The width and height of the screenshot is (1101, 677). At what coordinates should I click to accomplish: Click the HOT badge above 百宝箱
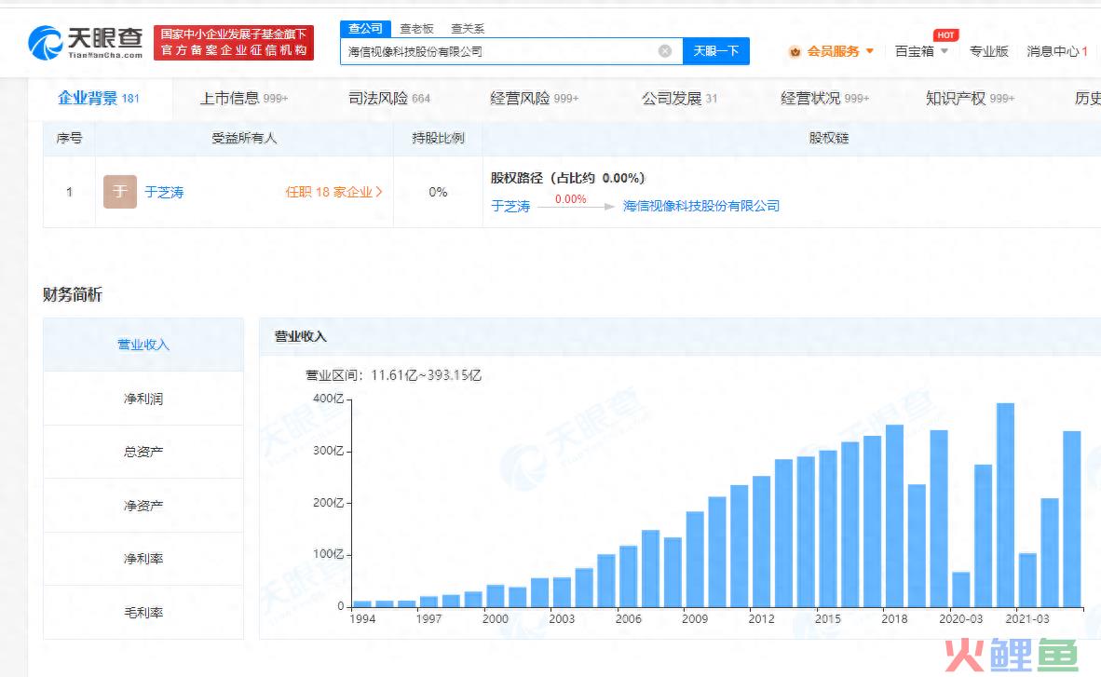945,35
